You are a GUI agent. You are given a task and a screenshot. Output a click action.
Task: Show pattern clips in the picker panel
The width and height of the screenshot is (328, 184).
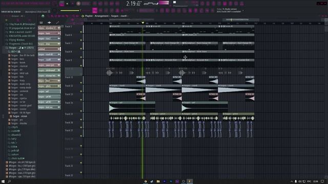pyautogui.click(x=41, y=22)
